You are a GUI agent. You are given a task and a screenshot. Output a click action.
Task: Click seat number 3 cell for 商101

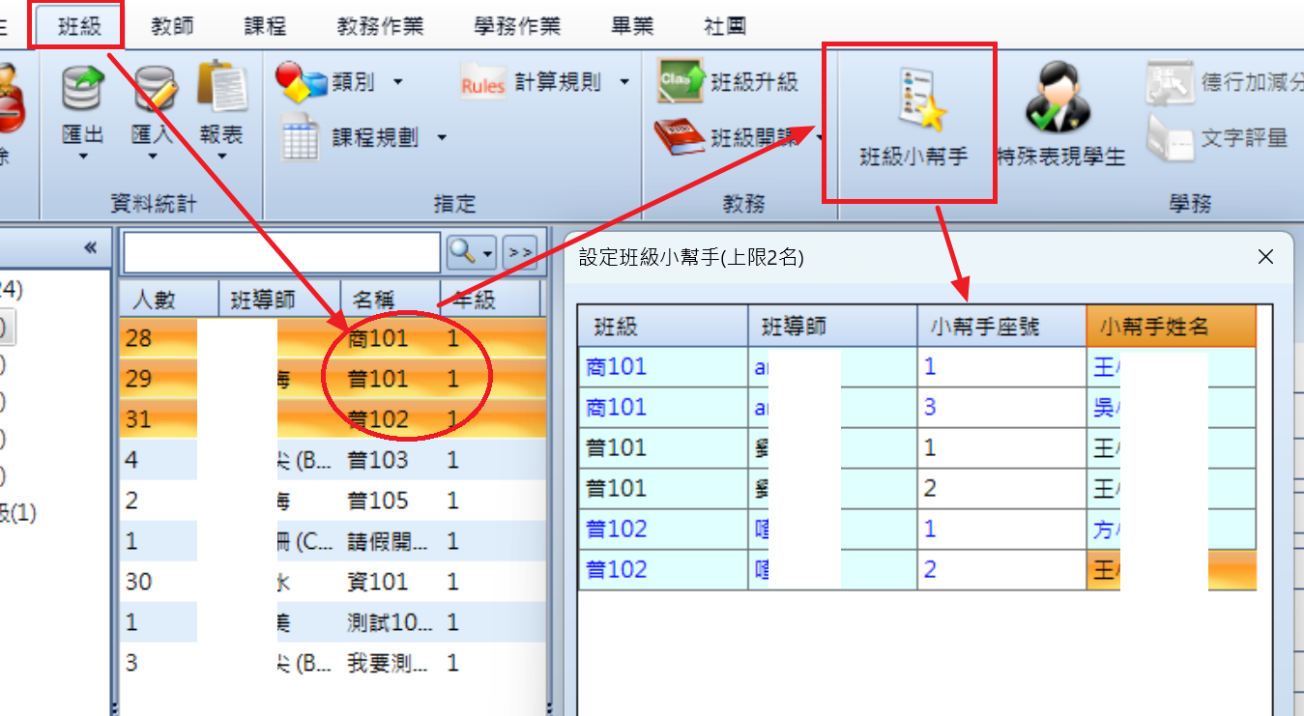pyautogui.click(x=1001, y=407)
